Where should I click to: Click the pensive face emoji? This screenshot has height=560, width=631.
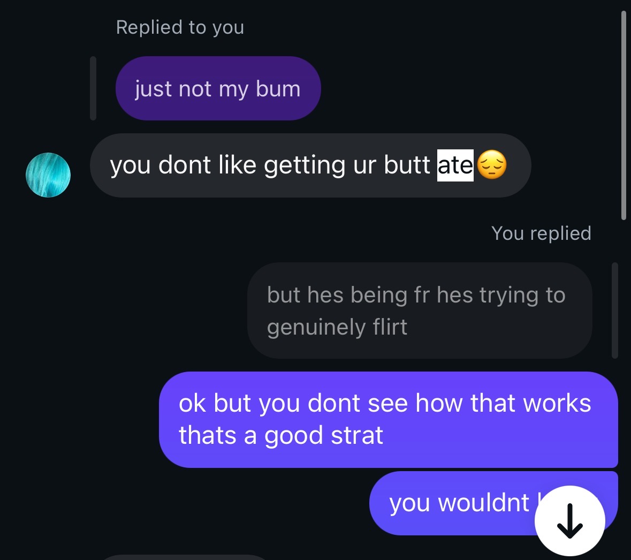click(491, 165)
